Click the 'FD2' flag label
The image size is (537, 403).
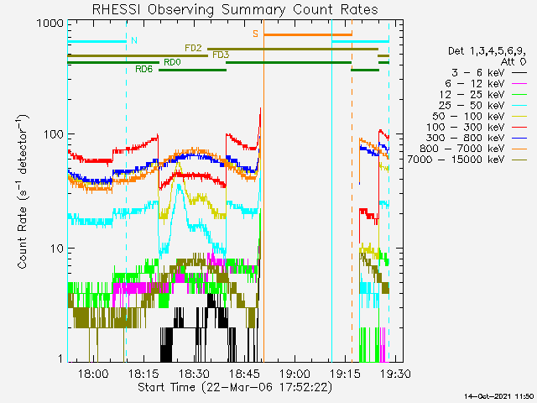(x=194, y=48)
